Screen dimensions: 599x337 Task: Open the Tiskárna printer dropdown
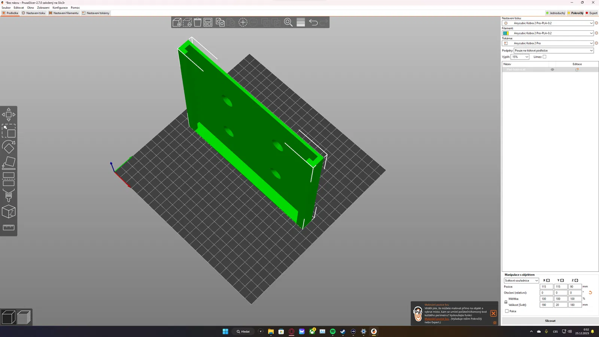tap(548, 43)
